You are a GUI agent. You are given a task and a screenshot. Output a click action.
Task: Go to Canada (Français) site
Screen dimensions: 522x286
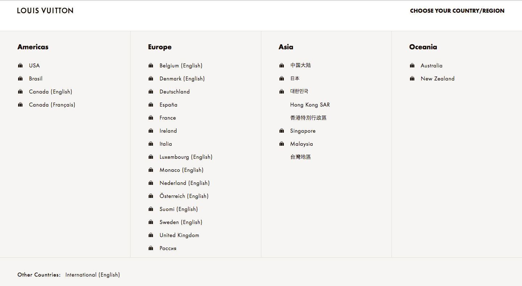click(x=52, y=105)
